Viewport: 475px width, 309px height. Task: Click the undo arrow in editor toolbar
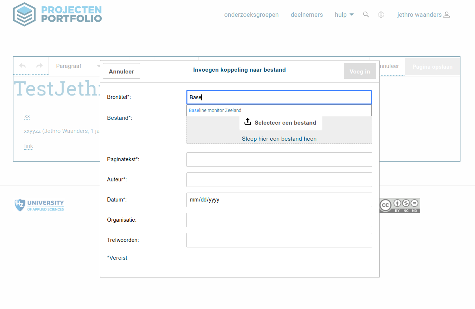coord(22,66)
